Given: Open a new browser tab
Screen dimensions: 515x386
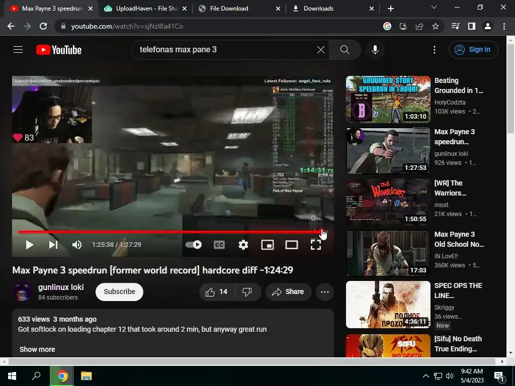Looking at the screenshot, I should click(390, 9).
